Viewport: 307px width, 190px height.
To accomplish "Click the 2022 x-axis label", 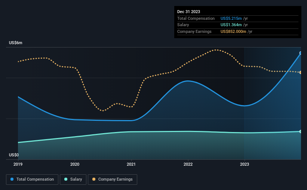I will (188, 164).
